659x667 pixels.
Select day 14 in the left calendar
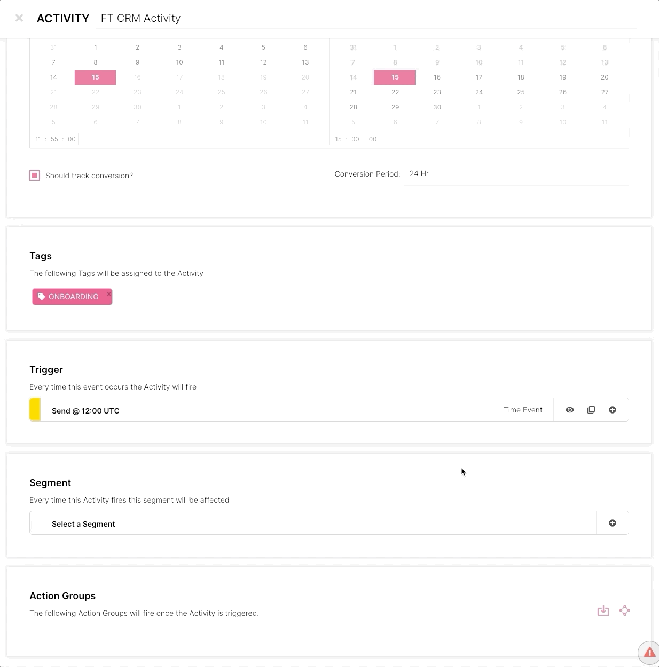click(x=53, y=77)
